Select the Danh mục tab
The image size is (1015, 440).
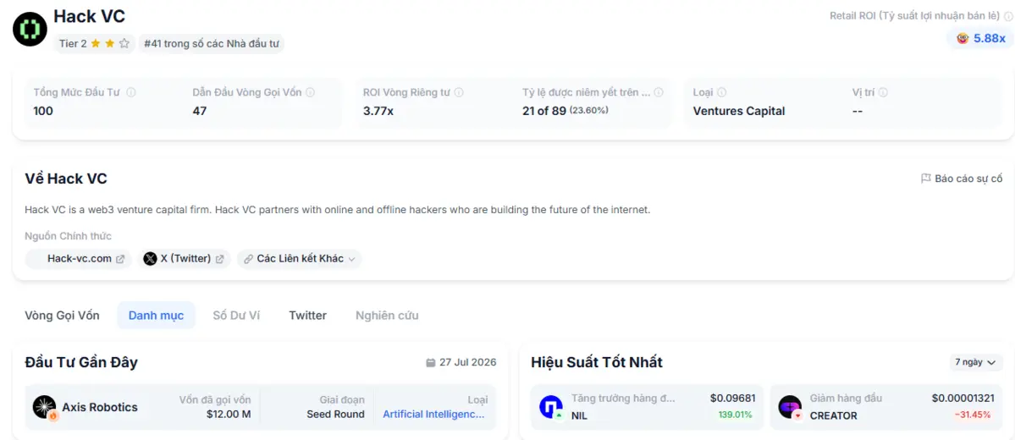click(x=156, y=316)
